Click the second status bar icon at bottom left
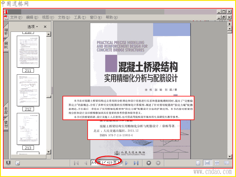This screenshot has height=177, width=236. tap(18, 163)
